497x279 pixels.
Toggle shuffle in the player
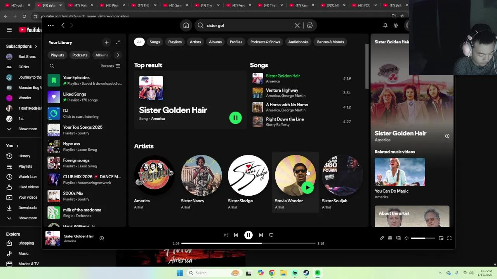point(226,235)
